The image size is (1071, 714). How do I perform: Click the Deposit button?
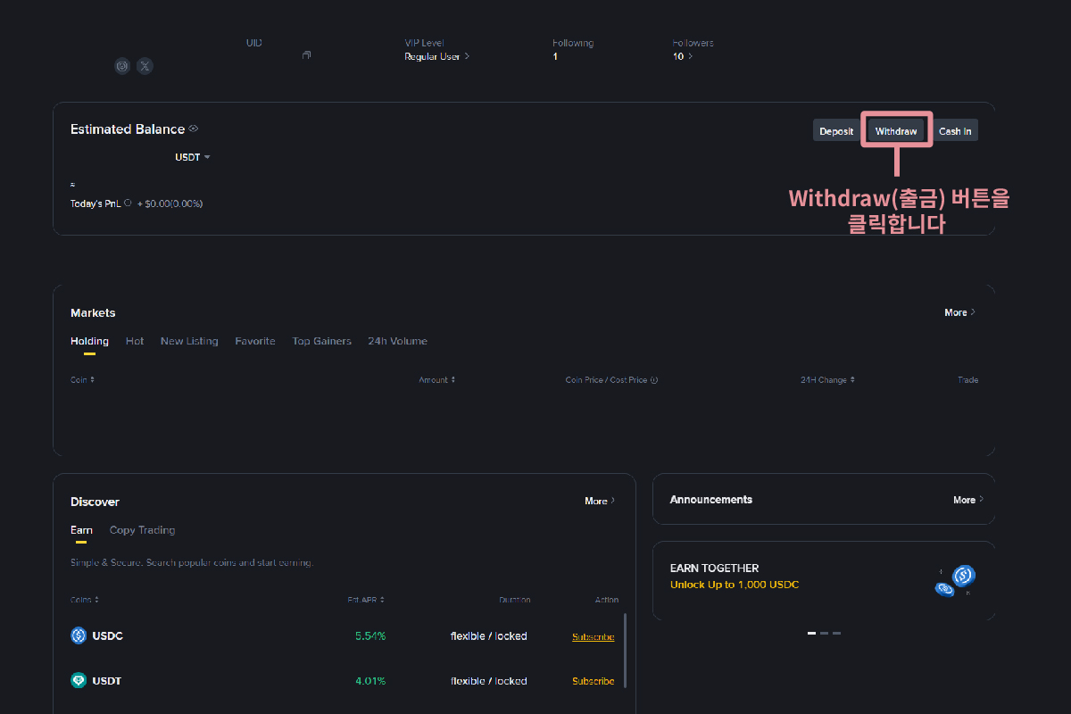click(836, 131)
